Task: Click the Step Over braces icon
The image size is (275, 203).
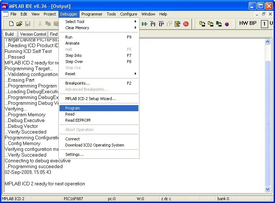Action: [x=161, y=24]
